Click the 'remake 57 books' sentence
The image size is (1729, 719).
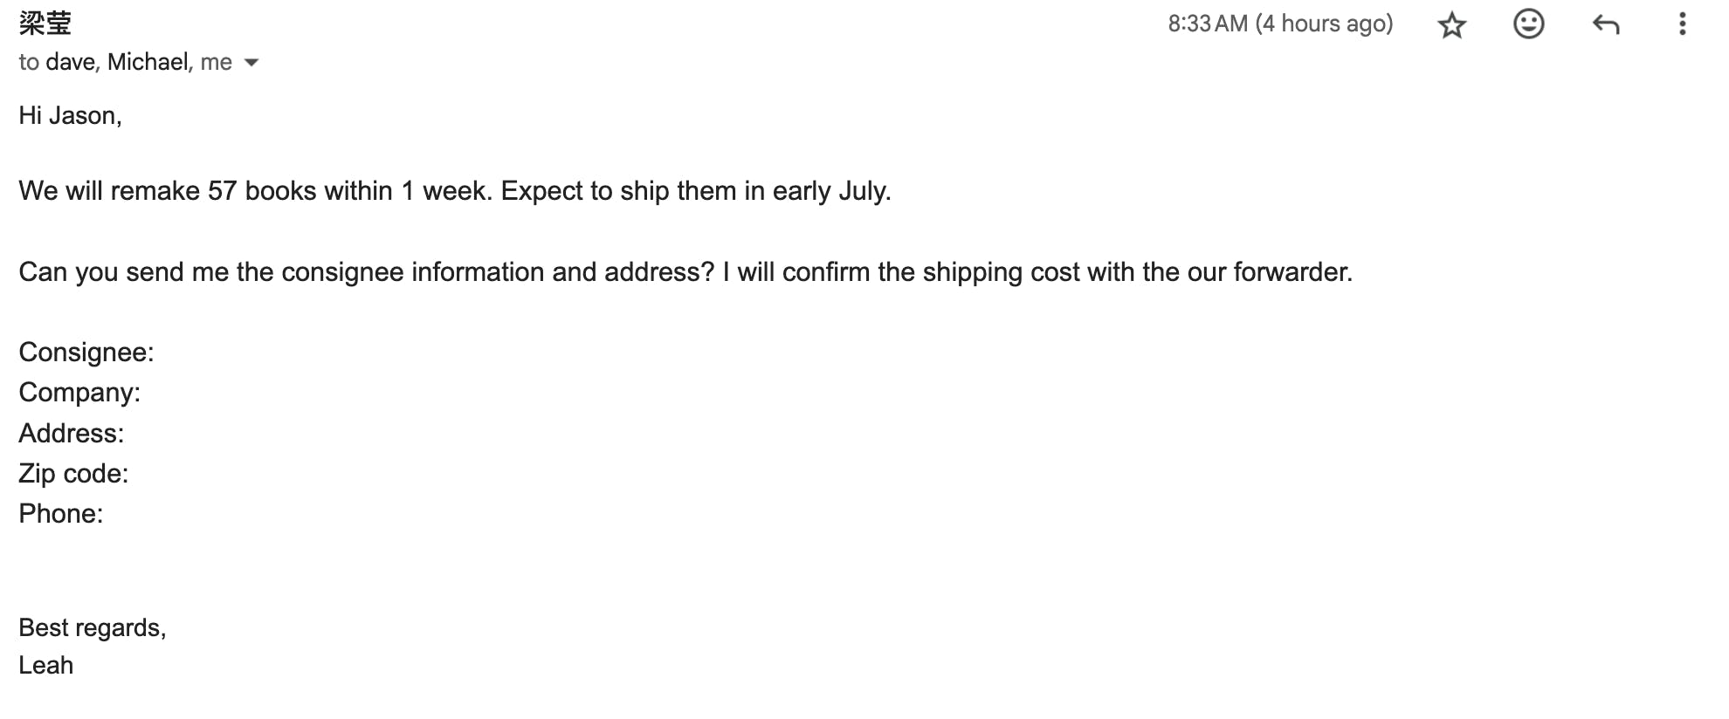coord(454,191)
